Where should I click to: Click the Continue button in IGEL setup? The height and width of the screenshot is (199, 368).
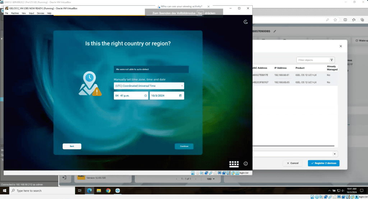pyautogui.click(x=184, y=146)
